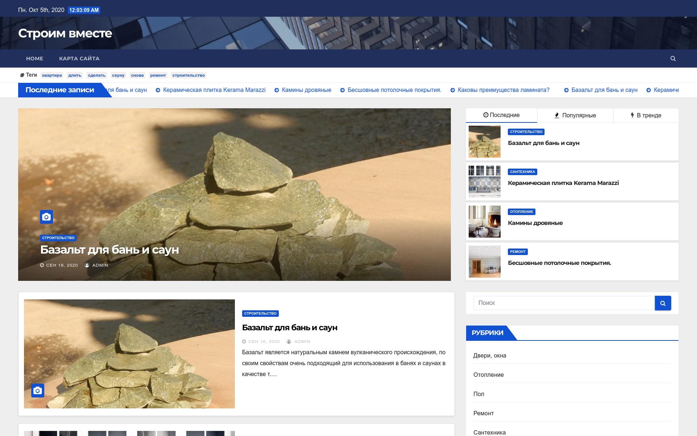Screen dimensions: 697x436
Task: Open the КАРТА САЙТА menu item
Action: [x=79, y=58]
